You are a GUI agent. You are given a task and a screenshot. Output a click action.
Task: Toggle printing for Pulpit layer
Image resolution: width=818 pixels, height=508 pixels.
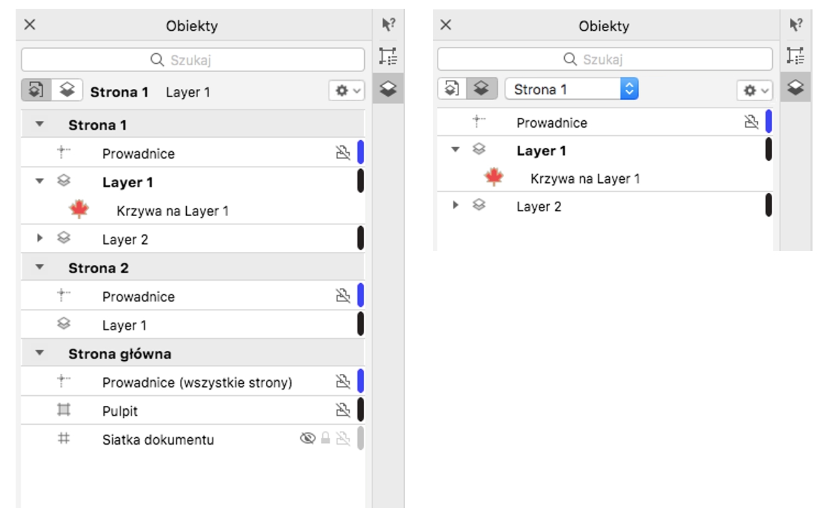343,410
